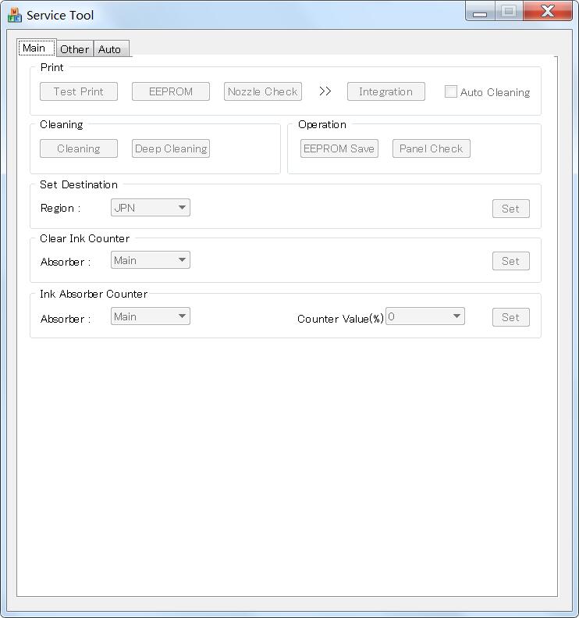
Task: Click the Print group label
Action: [52, 67]
